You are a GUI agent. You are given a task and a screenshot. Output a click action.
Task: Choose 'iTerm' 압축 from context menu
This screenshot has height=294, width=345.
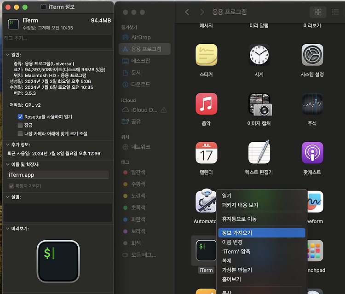262,251
